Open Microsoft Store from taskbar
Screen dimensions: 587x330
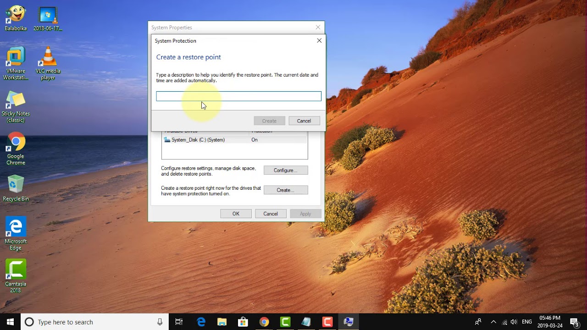pyautogui.click(x=243, y=322)
